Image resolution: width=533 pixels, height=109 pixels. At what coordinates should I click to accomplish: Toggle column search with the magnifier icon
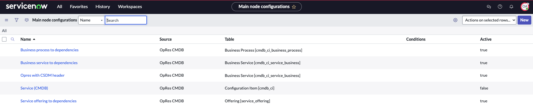point(13,39)
